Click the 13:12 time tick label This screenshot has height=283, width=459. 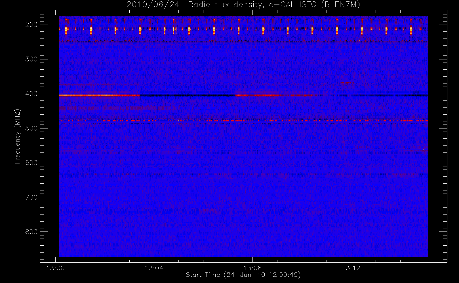coord(351,268)
